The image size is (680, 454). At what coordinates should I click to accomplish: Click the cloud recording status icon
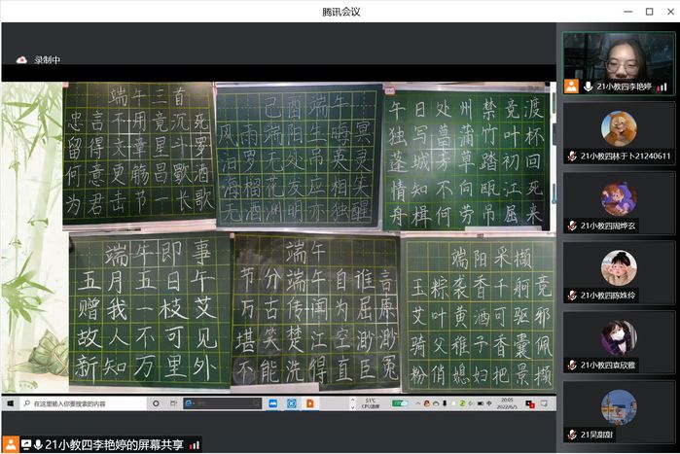[20, 60]
